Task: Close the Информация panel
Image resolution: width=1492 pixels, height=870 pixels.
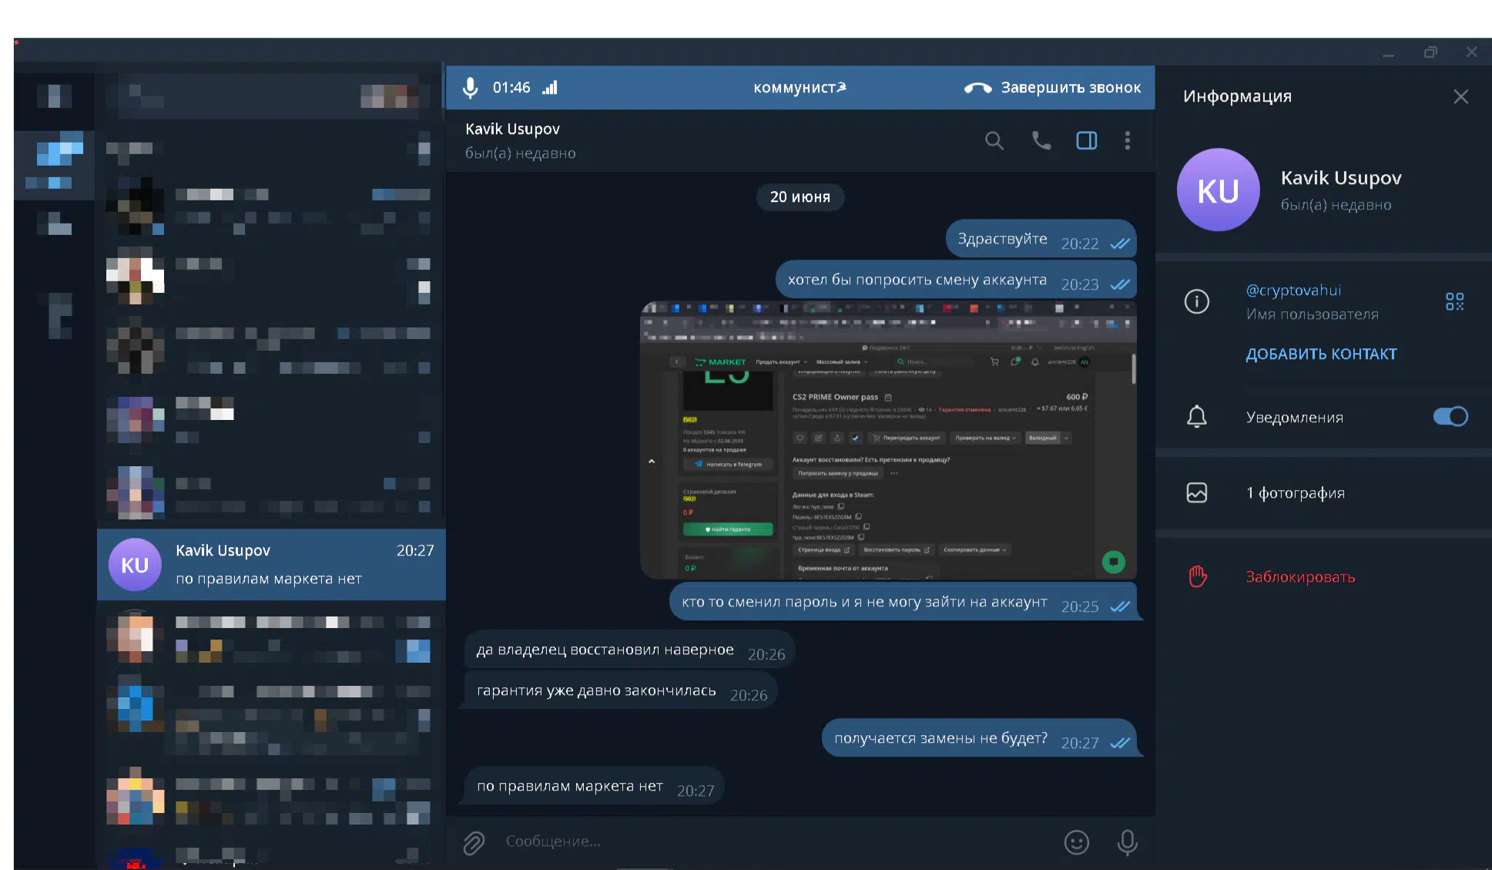Action: pyautogui.click(x=1460, y=96)
